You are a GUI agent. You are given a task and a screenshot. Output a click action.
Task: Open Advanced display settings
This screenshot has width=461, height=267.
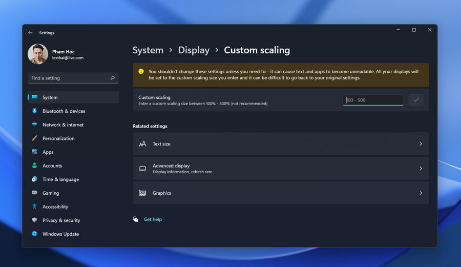281,169
